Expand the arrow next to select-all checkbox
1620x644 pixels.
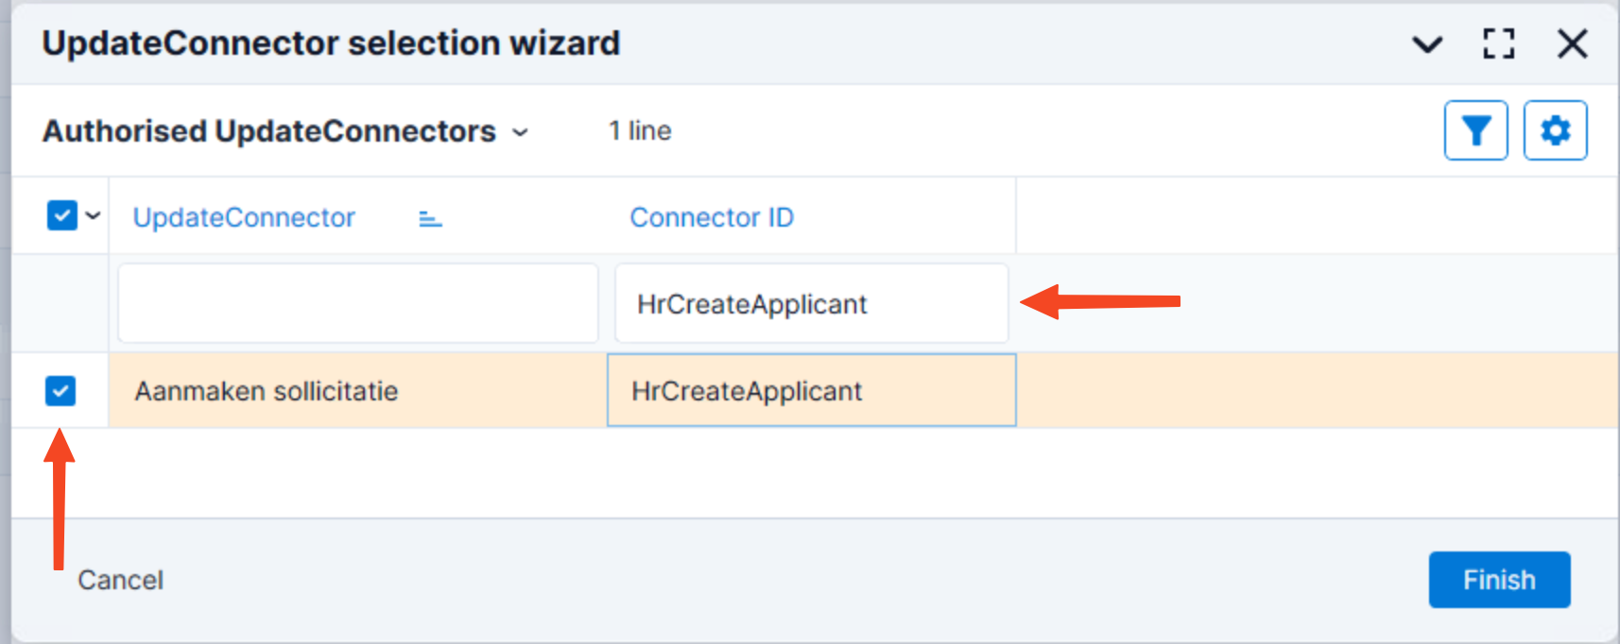click(93, 216)
